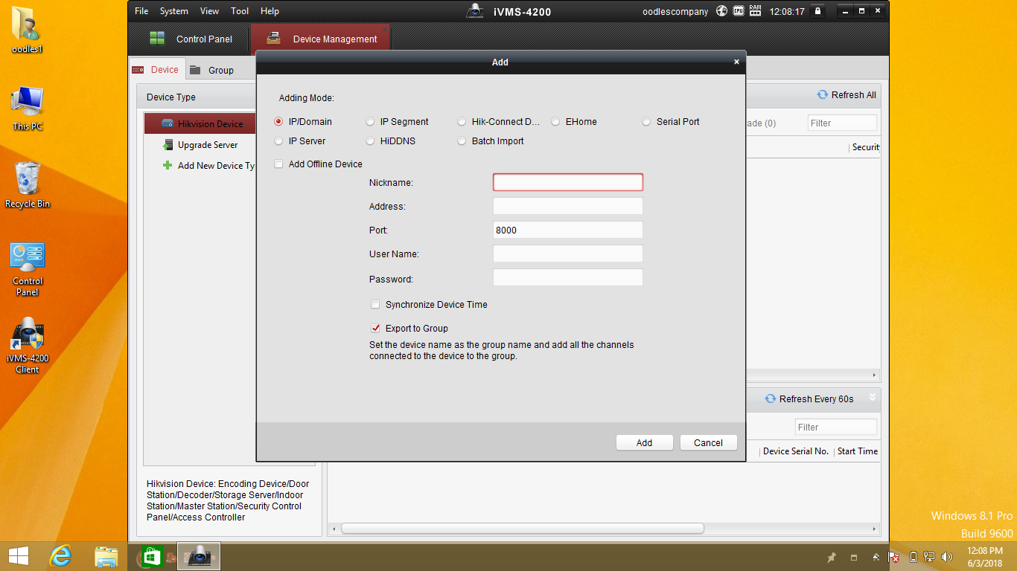Click the Control Panel grid icon

pyautogui.click(x=157, y=39)
